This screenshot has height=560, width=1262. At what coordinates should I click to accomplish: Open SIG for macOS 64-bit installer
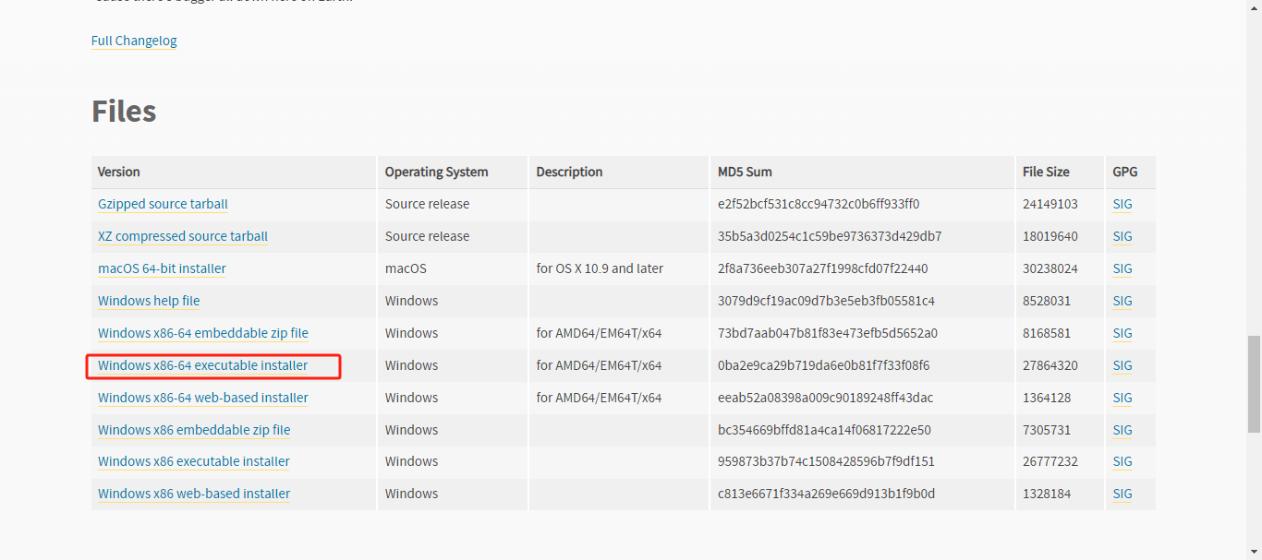tap(1122, 268)
